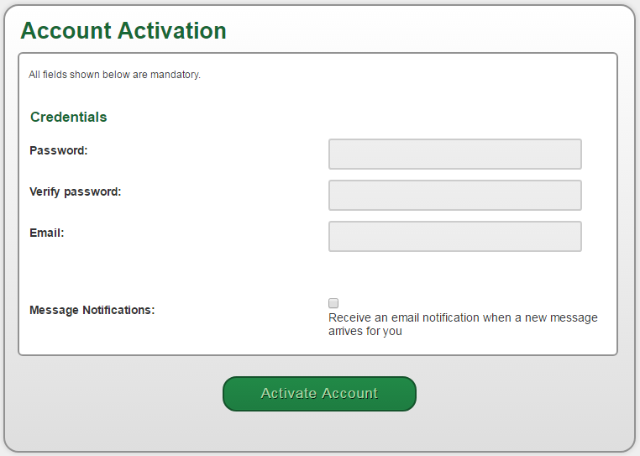Image resolution: width=640 pixels, height=456 pixels.
Task: Click the Email: field label
Action: [x=47, y=233]
